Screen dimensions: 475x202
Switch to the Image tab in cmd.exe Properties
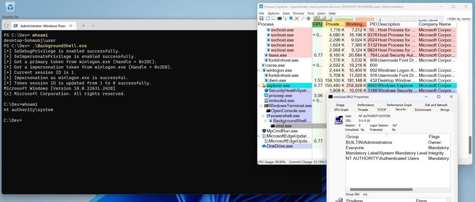point(340,105)
